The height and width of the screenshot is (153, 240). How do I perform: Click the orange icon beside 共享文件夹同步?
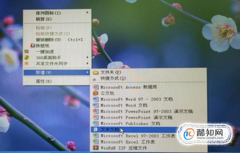(26, 63)
